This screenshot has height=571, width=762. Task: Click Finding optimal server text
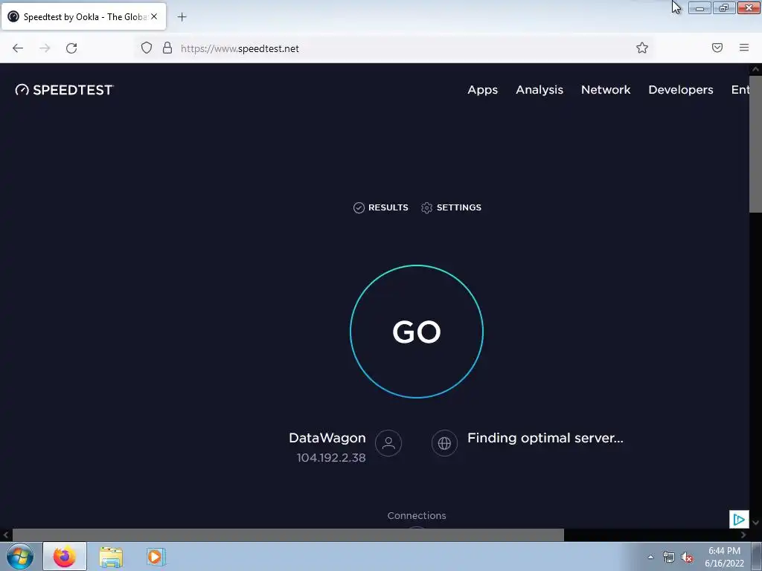coord(545,438)
